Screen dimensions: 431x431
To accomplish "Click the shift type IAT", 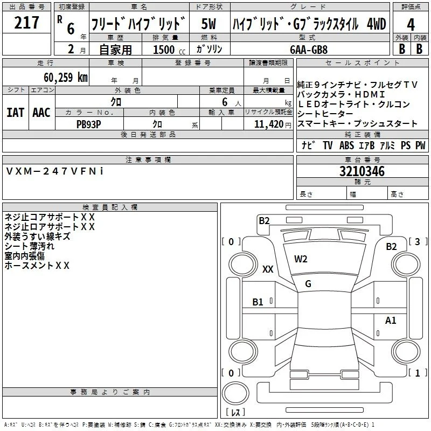I will coord(16,112).
